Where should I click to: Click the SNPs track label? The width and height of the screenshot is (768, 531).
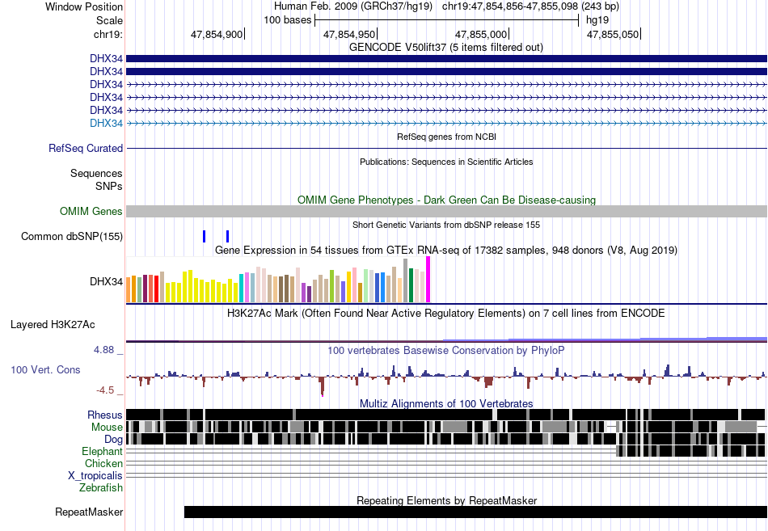click(x=109, y=186)
